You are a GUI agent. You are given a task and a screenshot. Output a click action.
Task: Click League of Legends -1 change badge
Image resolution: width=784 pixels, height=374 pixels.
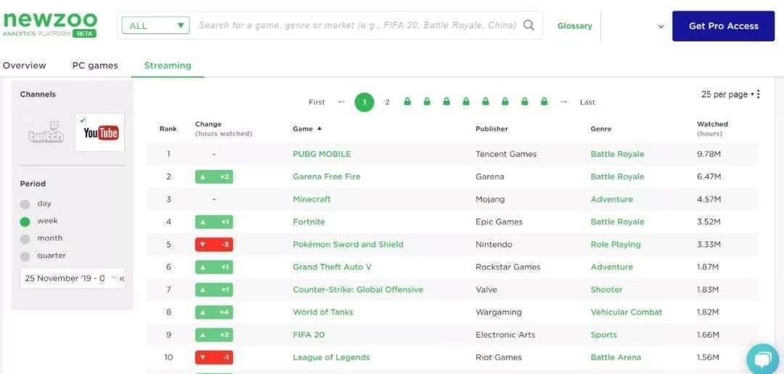pos(214,357)
